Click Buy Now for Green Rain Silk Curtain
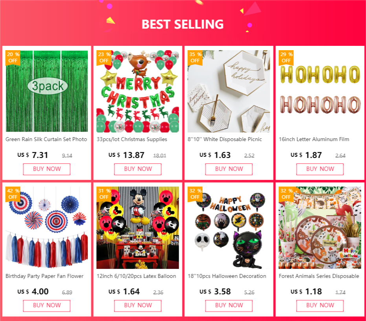This screenshot has height=321, width=366. click(x=47, y=169)
